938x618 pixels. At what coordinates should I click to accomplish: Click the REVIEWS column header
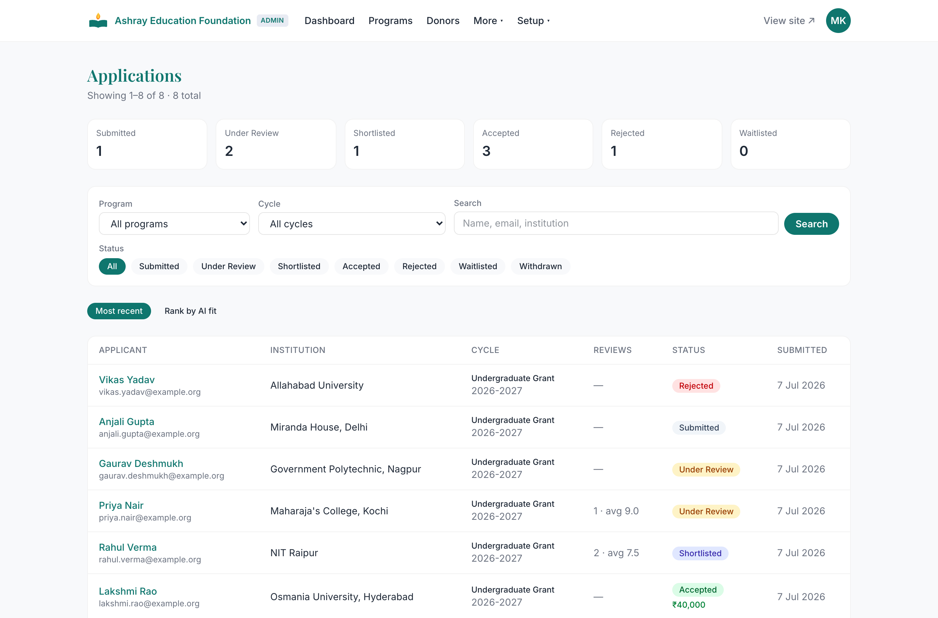point(612,350)
